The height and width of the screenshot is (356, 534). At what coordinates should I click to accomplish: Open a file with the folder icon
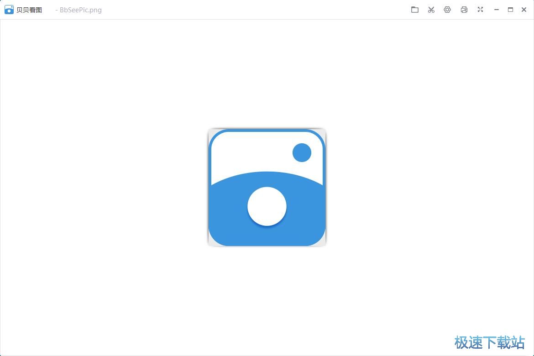click(414, 10)
